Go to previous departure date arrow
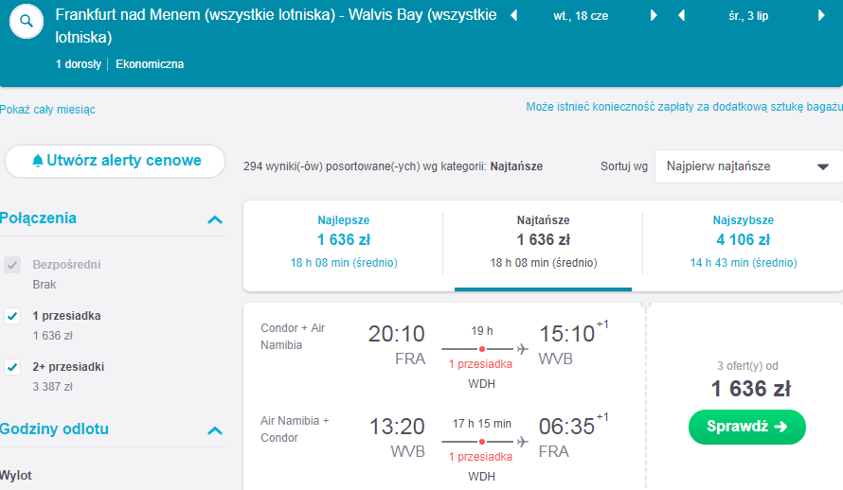843x490 pixels. [513, 15]
